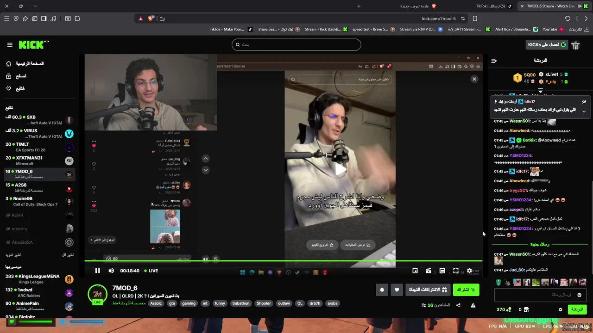
Task: Open the Brave browser main menu icon
Action: point(6,18)
